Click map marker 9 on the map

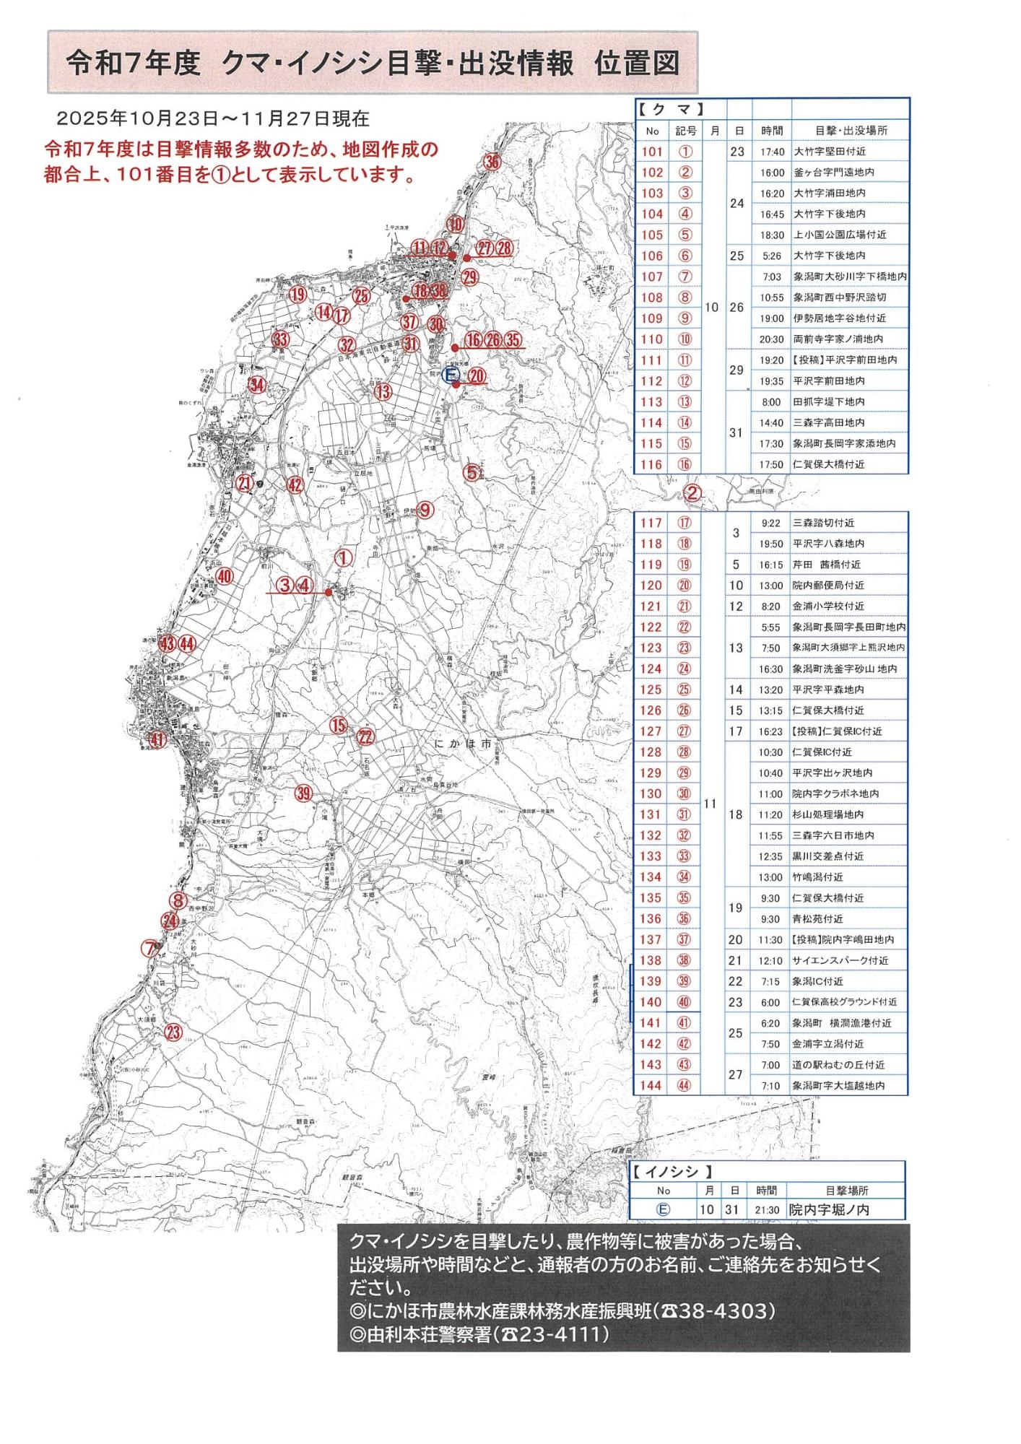point(425,510)
